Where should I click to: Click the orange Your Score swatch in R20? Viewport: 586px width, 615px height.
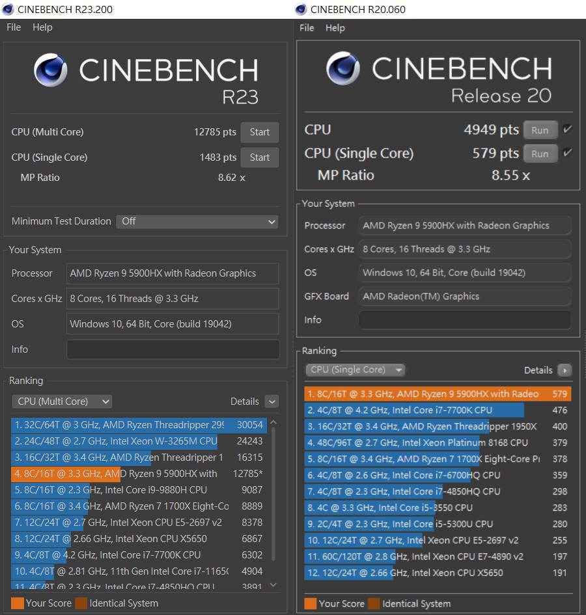click(x=310, y=603)
